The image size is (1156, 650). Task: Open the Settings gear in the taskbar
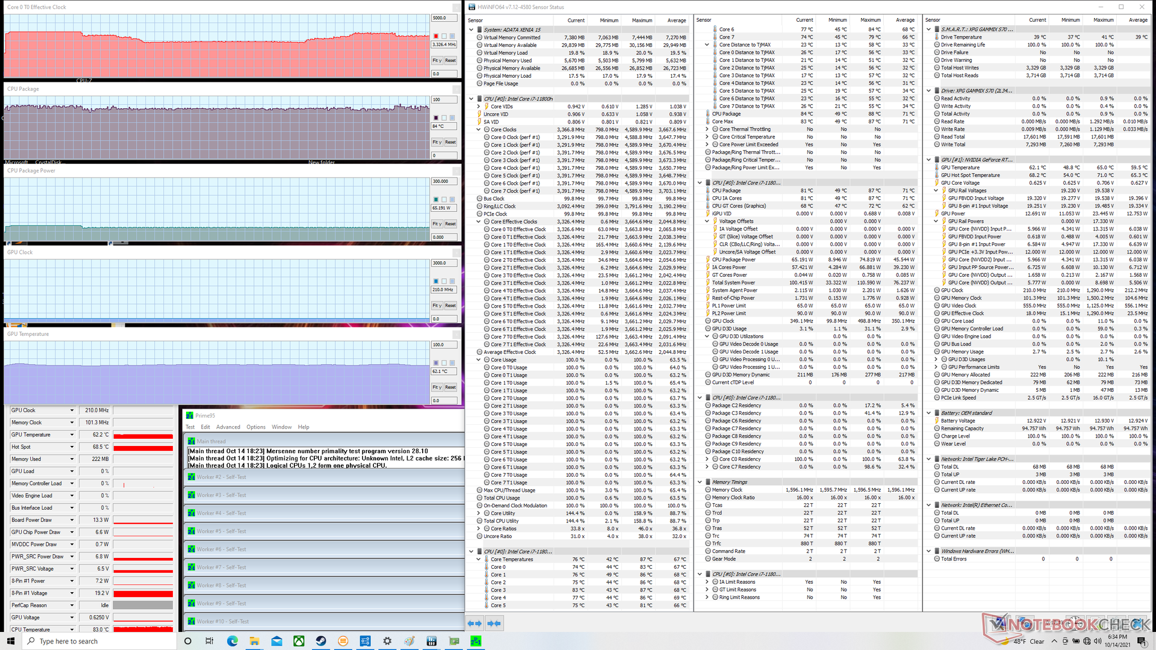387,641
